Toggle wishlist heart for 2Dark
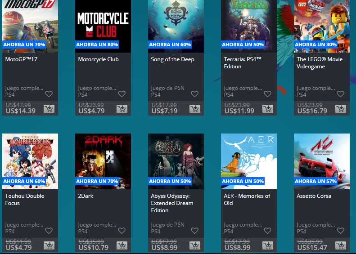356x254 pixels. coord(122,231)
